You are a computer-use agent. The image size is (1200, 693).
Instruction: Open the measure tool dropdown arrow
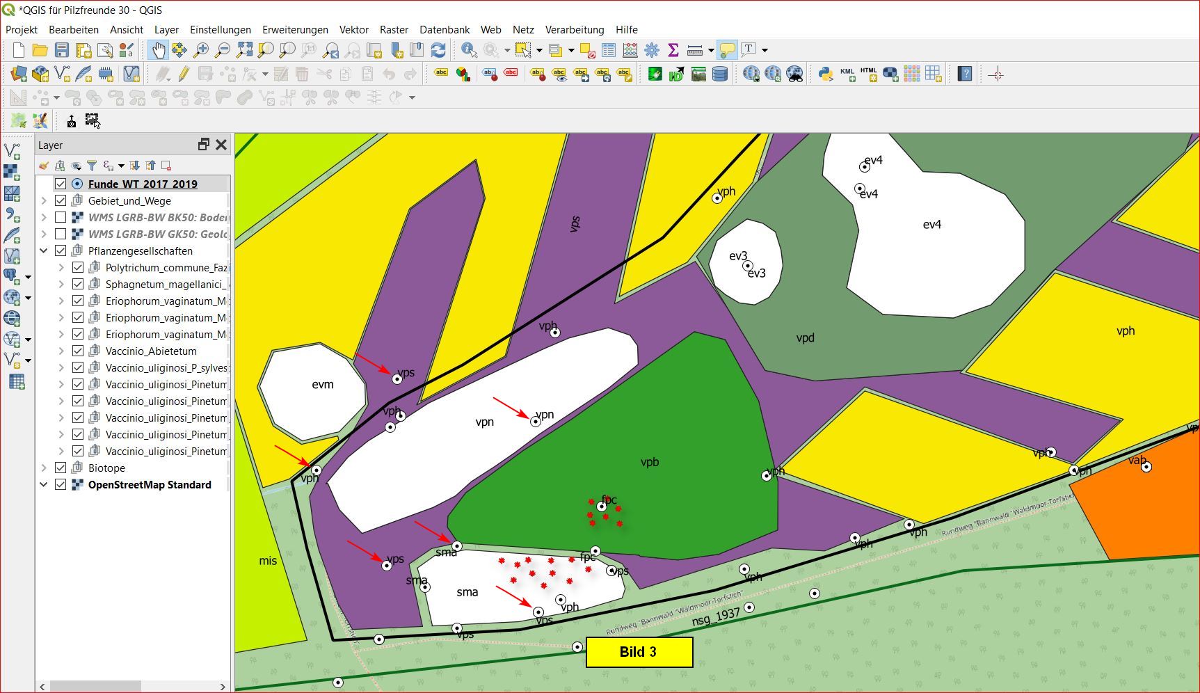tap(711, 50)
